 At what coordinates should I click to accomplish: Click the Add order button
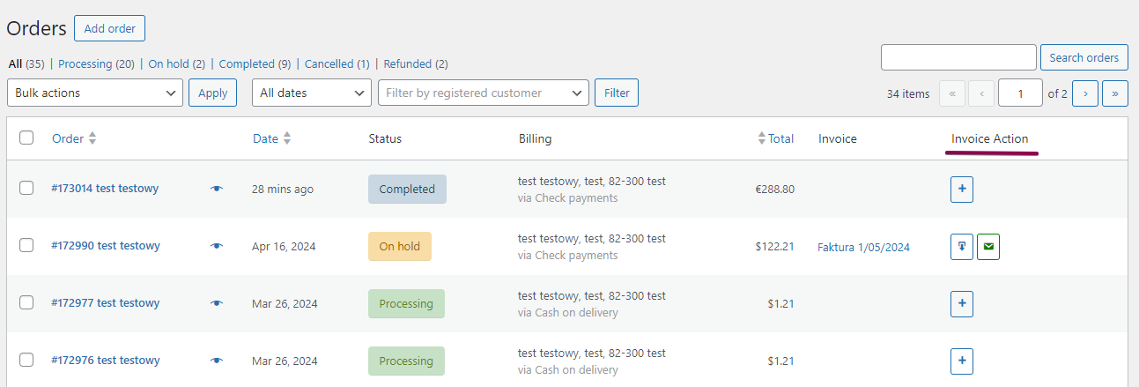[109, 29]
